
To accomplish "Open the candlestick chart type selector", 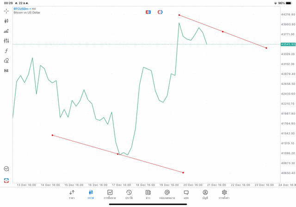I will [6, 21].
